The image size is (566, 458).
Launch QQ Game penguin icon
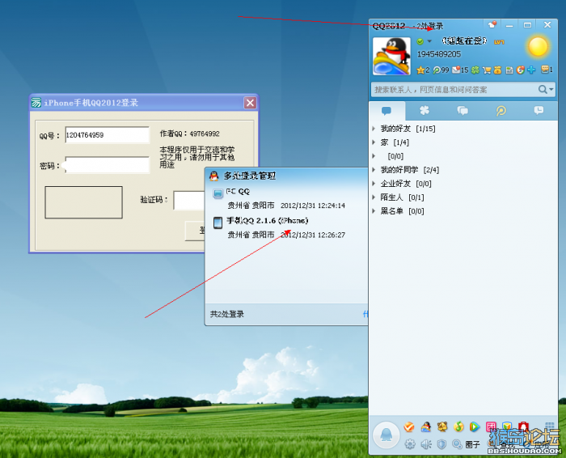(x=426, y=427)
